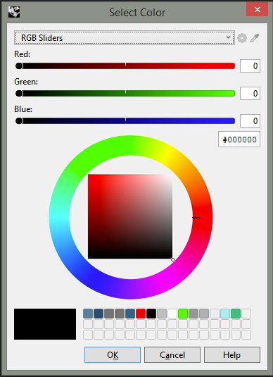This screenshot has height=377, width=273.
Task: Click the circular selector handle on the square
Action: [172, 259]
